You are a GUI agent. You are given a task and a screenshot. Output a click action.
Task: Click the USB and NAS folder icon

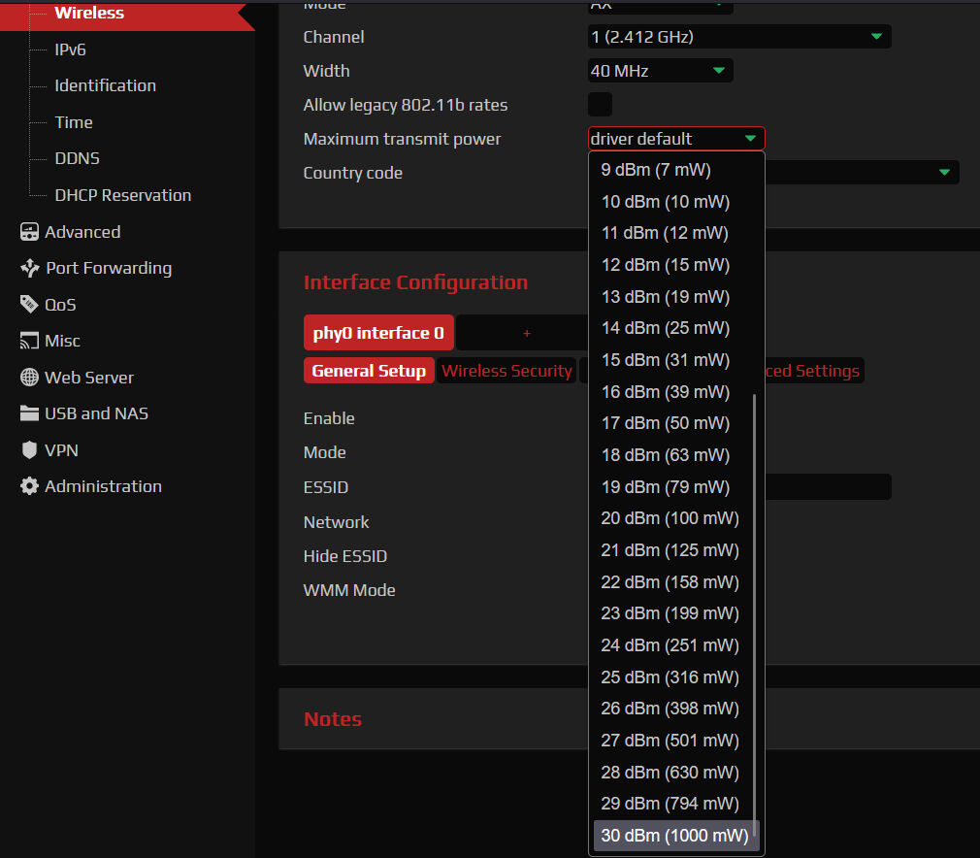pos(29,413)
